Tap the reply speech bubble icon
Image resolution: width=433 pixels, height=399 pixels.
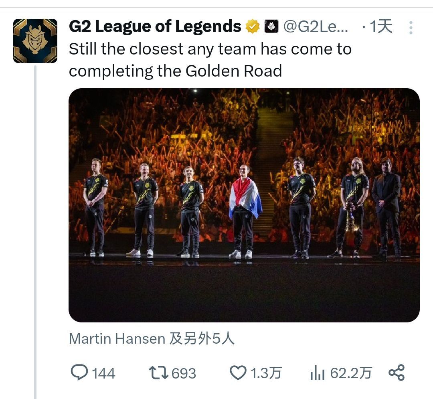tap(79, 373)
